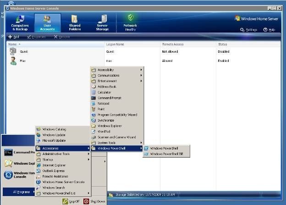The width and height of the screenshot is (286, 205).
Task: Launch Internet Explorer from All Programs
Action: 63,165
